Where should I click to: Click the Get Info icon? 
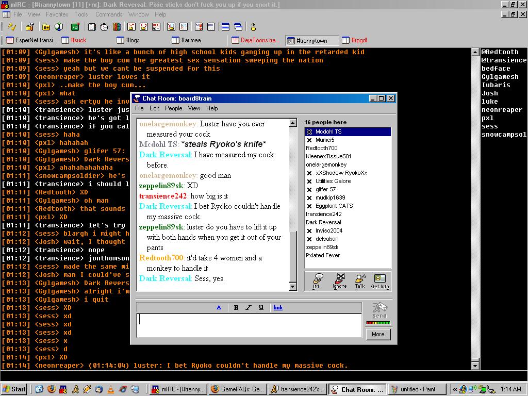[380, 281]
